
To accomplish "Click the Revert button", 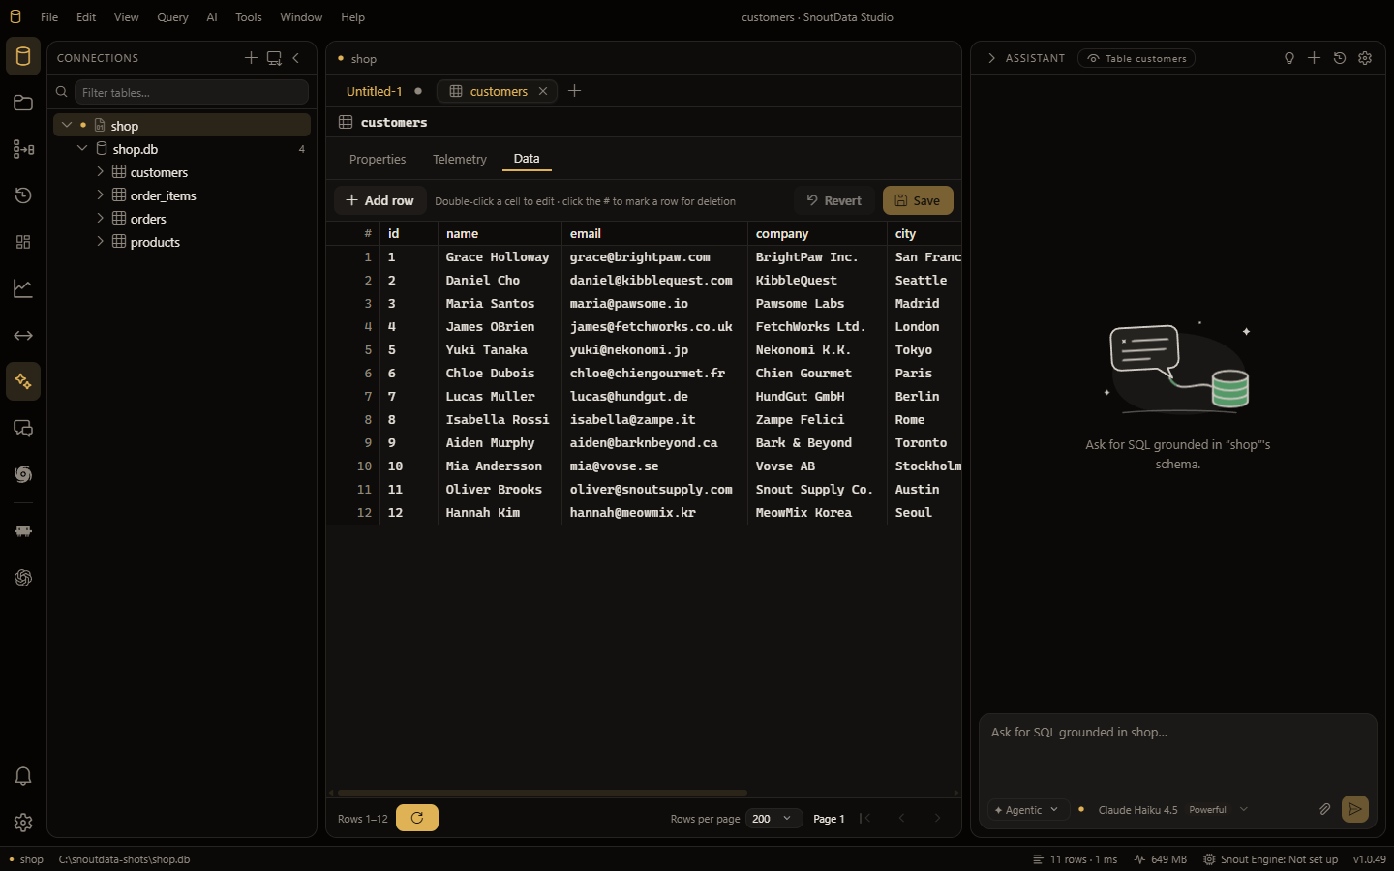I will 834,200.
